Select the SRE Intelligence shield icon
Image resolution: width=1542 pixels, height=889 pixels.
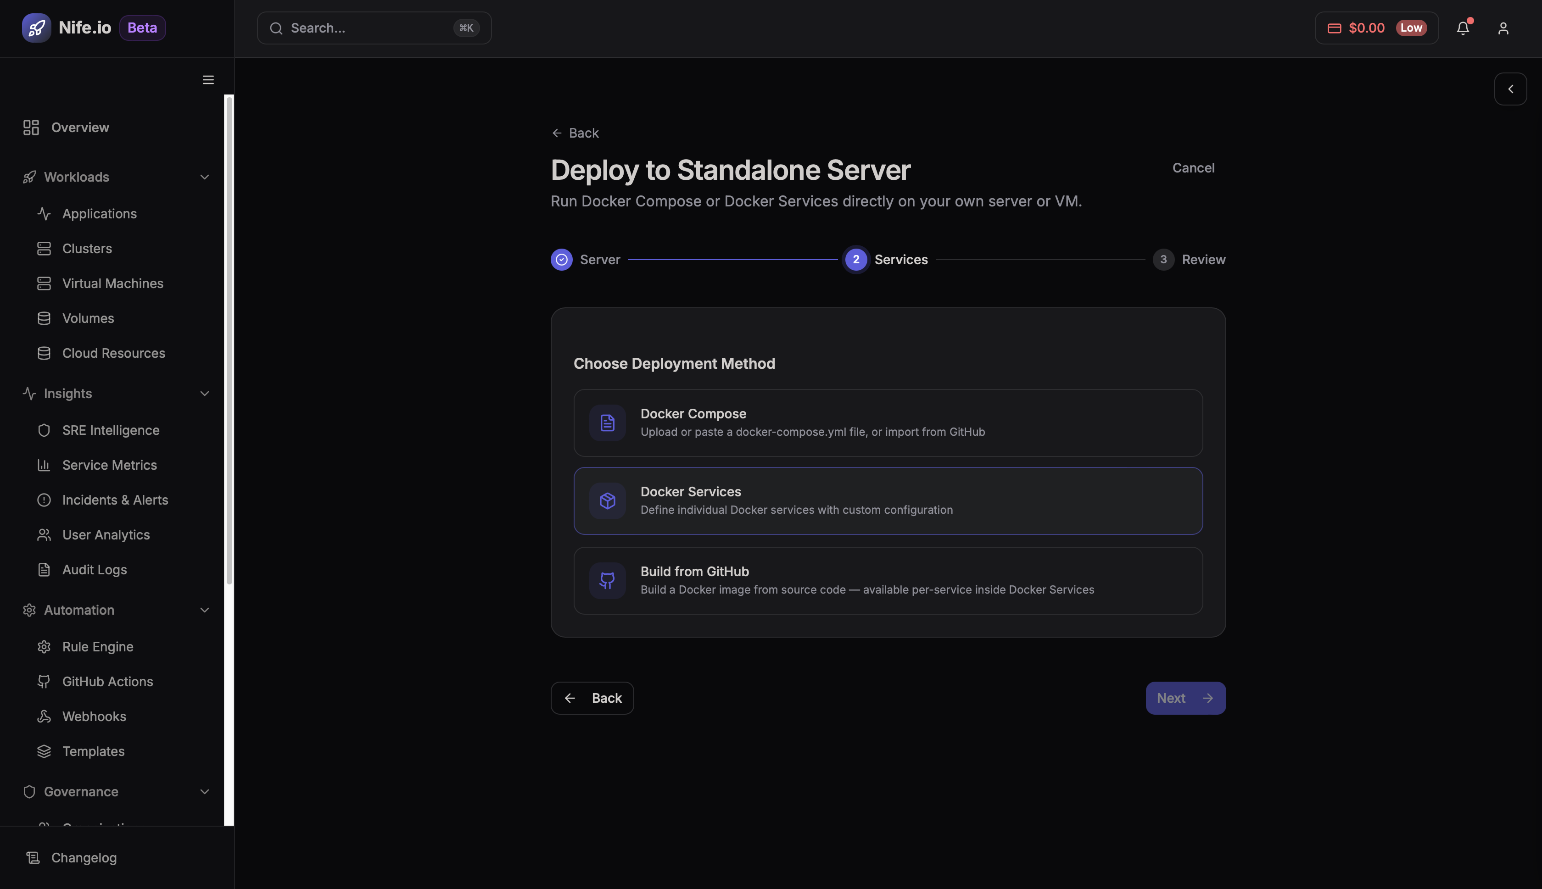click(x=44, y=430)
